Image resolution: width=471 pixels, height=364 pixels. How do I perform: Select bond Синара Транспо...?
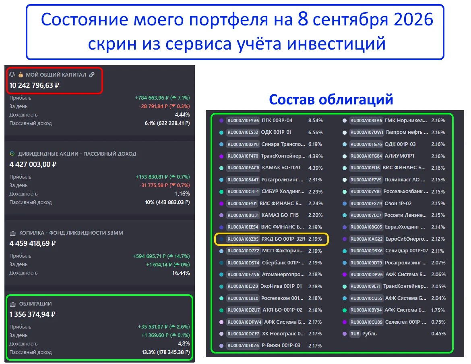coord(283,144)
